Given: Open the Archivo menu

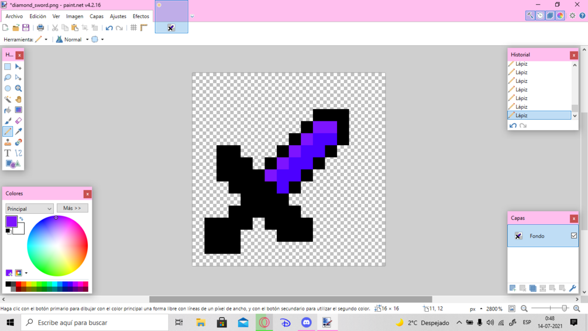Looking at the screenshot, I should [14, 16].
